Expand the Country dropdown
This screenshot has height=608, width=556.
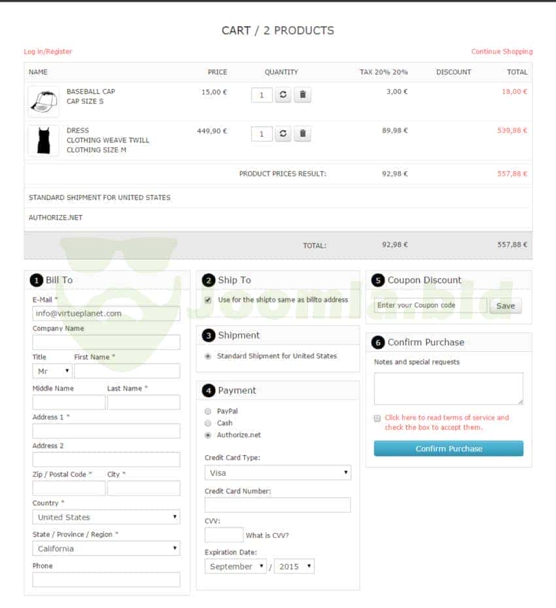coord(106,517)
